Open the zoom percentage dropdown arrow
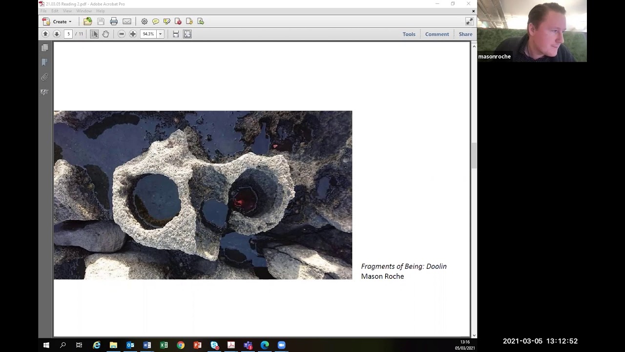This screenshot has width=625, height=352. click(x=160, y=34)
